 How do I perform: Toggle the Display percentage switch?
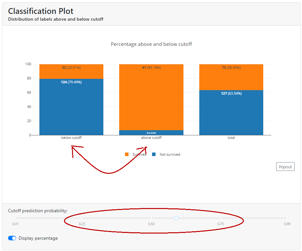(x=12, y=238)
